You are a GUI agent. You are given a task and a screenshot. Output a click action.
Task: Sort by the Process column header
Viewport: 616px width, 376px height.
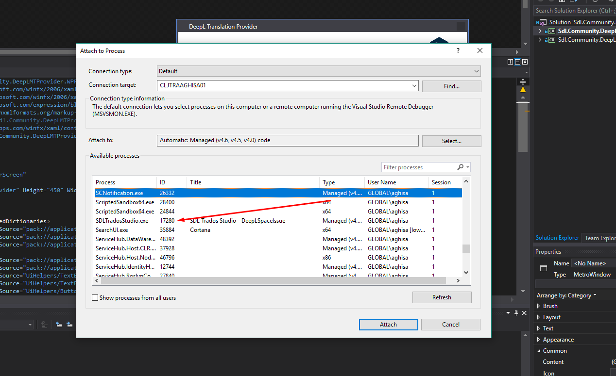point(125,182)
